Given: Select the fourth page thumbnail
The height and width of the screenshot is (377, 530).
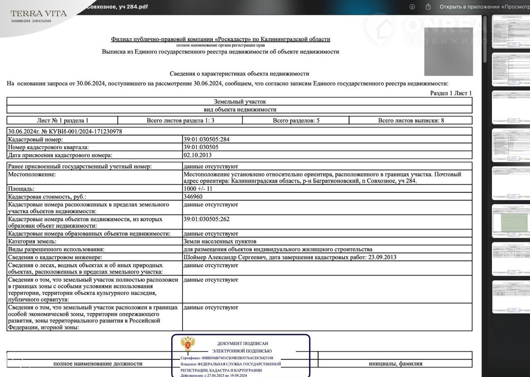Looking at the screenshot, I should [x=511, y=145].
